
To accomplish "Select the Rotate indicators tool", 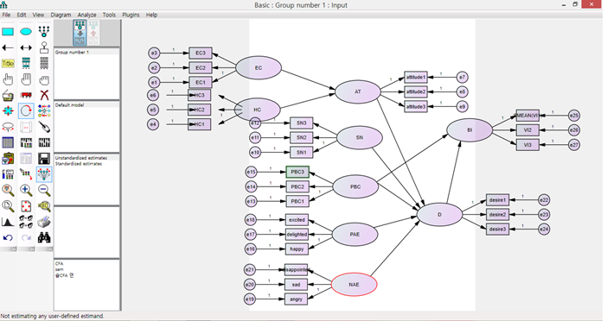I will (26, 110).
